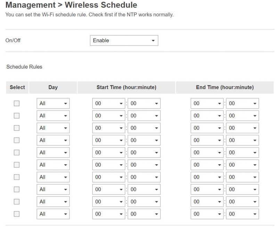Screen dimensions: 278x227
Task: Click the Select column header
Action: 17,87
